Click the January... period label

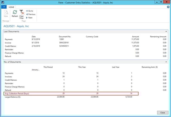pyautogui.click(x=36, y=70)
